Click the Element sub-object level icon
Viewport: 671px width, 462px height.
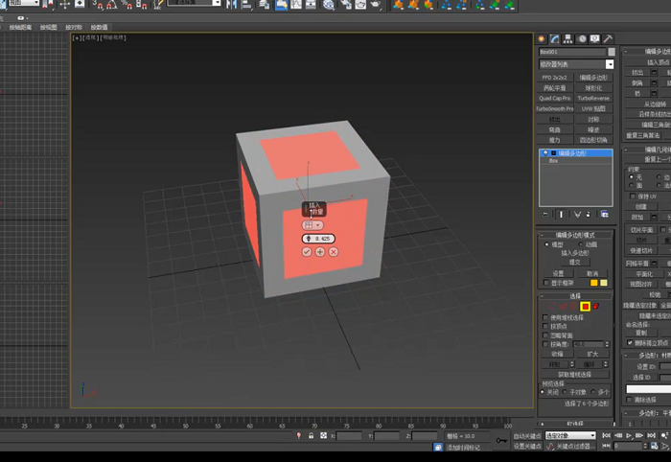pos(595,307)
